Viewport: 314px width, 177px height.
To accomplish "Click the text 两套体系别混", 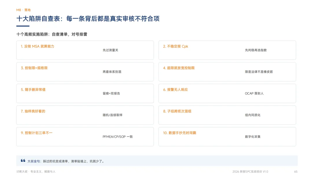I will tap(112, 72).
